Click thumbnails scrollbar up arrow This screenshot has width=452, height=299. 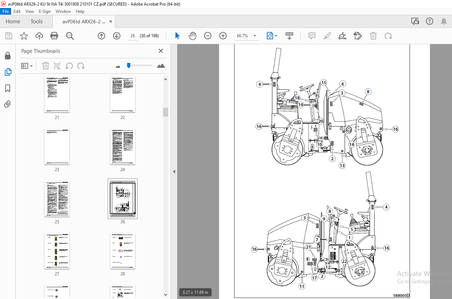[x=166, y=79]
